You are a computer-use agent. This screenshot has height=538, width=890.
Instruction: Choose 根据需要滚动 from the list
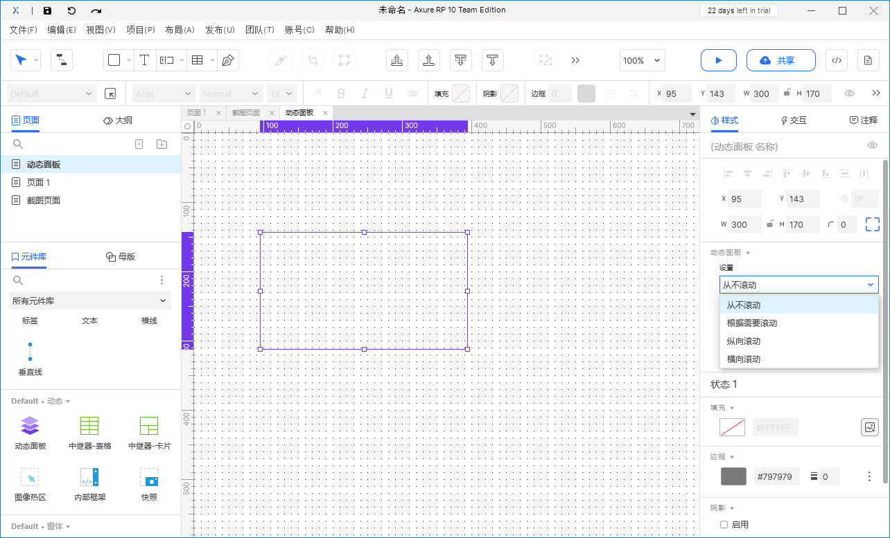pyautogui.click(x=799, y=323)
